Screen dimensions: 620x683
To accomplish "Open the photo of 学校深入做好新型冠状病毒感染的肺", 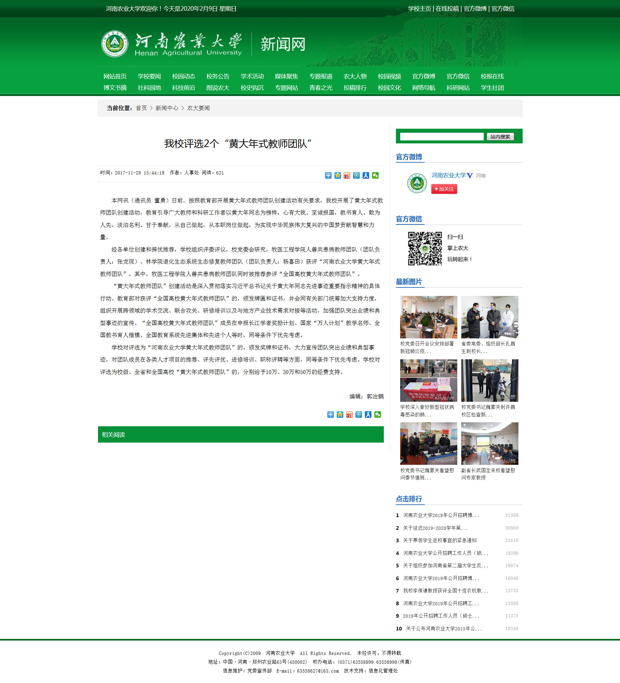I will (428, 381).
